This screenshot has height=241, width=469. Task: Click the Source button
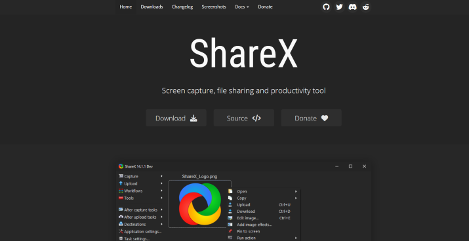(244, 118)
